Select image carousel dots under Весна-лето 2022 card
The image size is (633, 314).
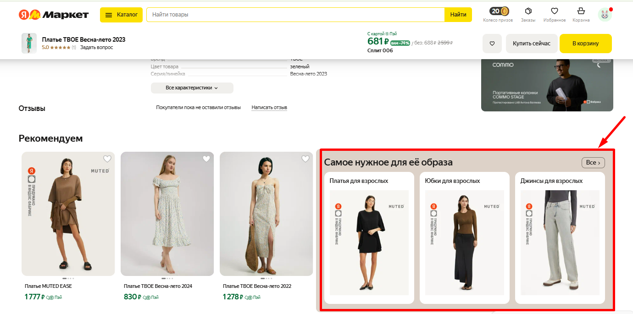click(267, 278)
